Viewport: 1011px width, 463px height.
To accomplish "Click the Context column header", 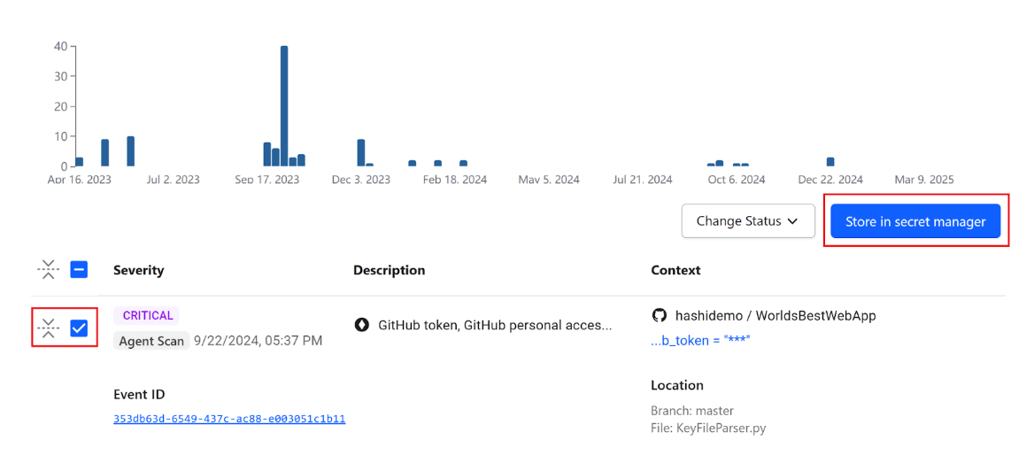I will (675, 270).
